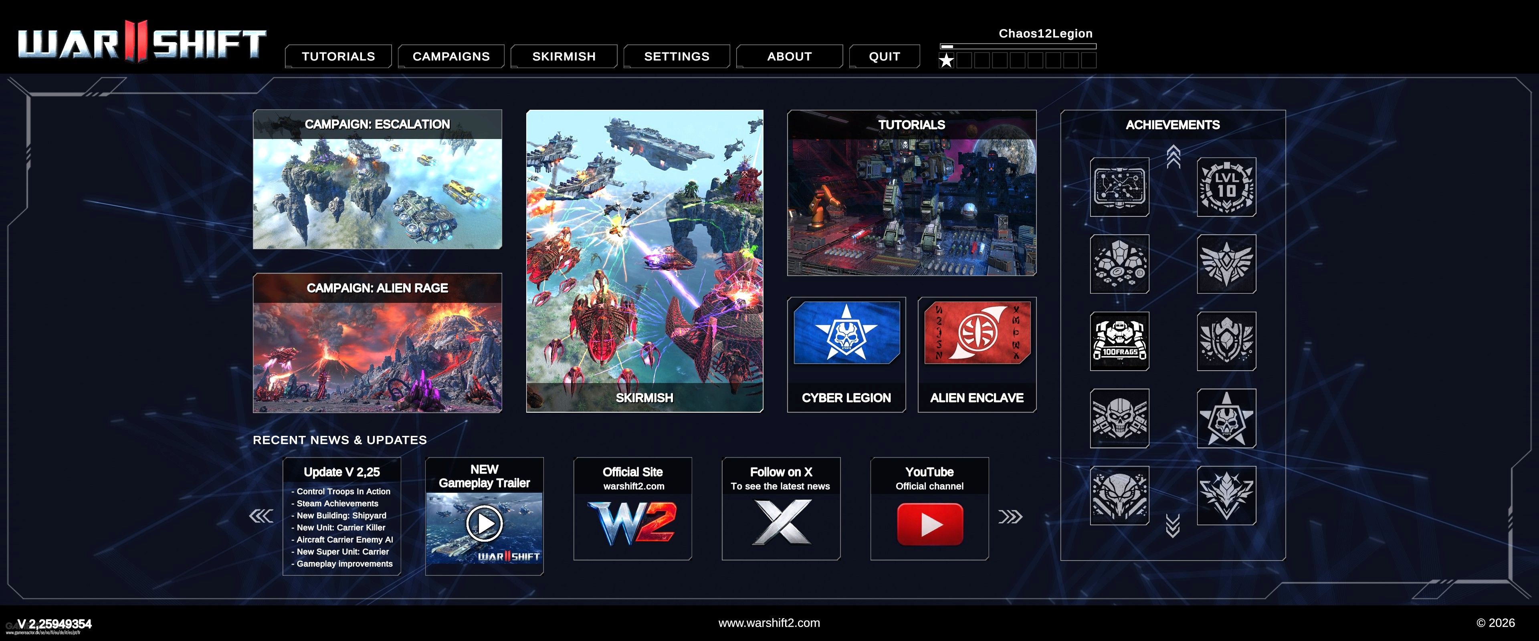
Task: Select Quit in the top menu
Action: pyautogui.click(x=885, y=56)
